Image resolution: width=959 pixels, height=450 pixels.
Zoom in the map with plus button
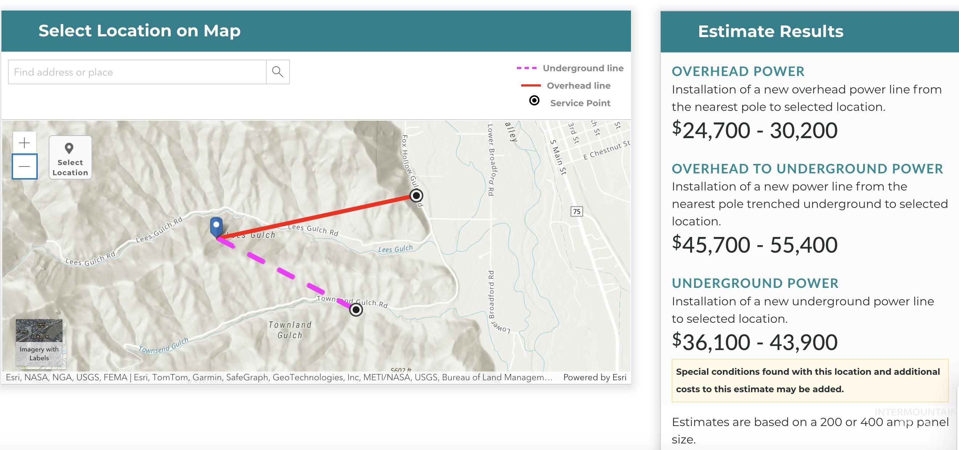click(25, 143)
